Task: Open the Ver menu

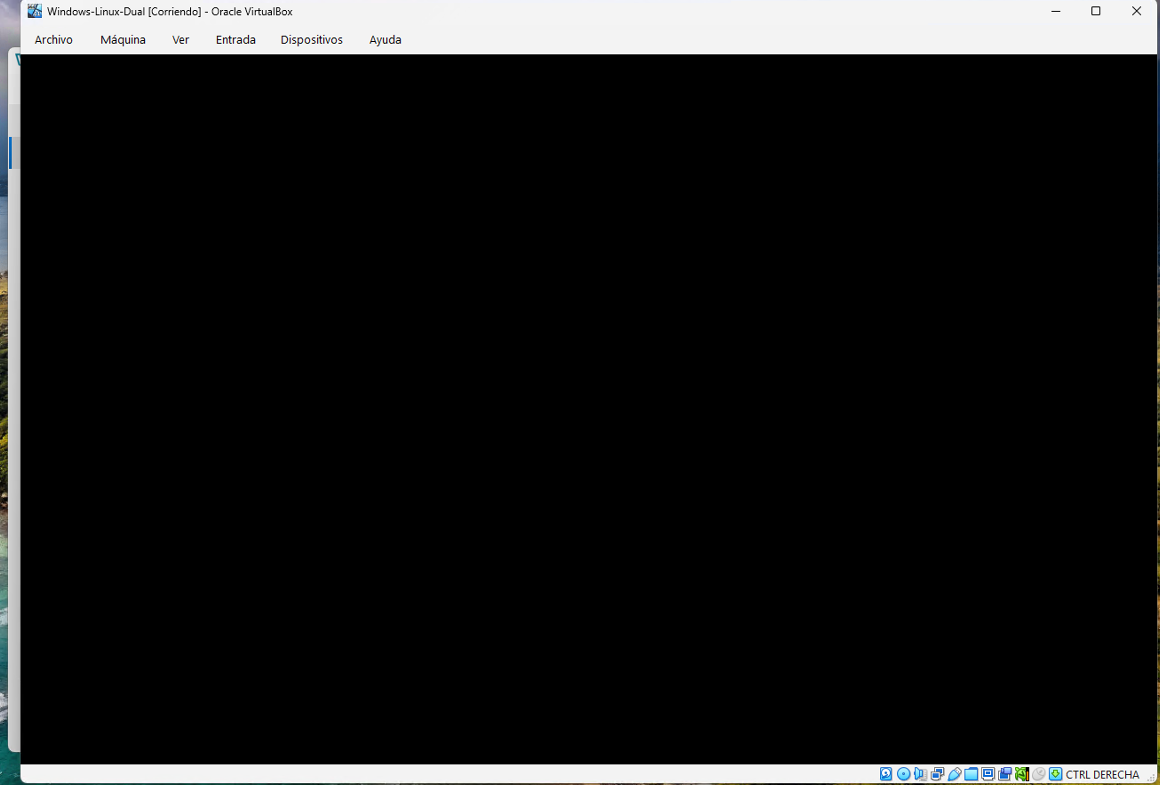Action: click(x=181, y=40)
